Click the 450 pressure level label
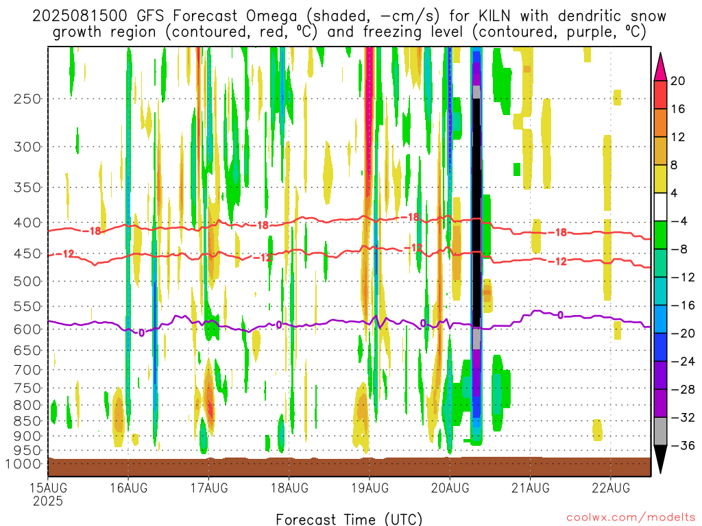Screen dimensions: 702x526 point(27,253)
